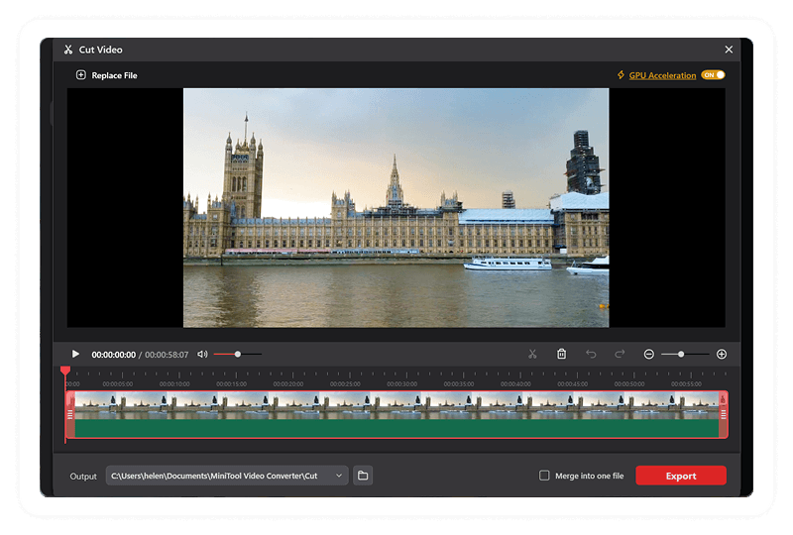Click the Cut Video scissors title icon

click(68, 50)
